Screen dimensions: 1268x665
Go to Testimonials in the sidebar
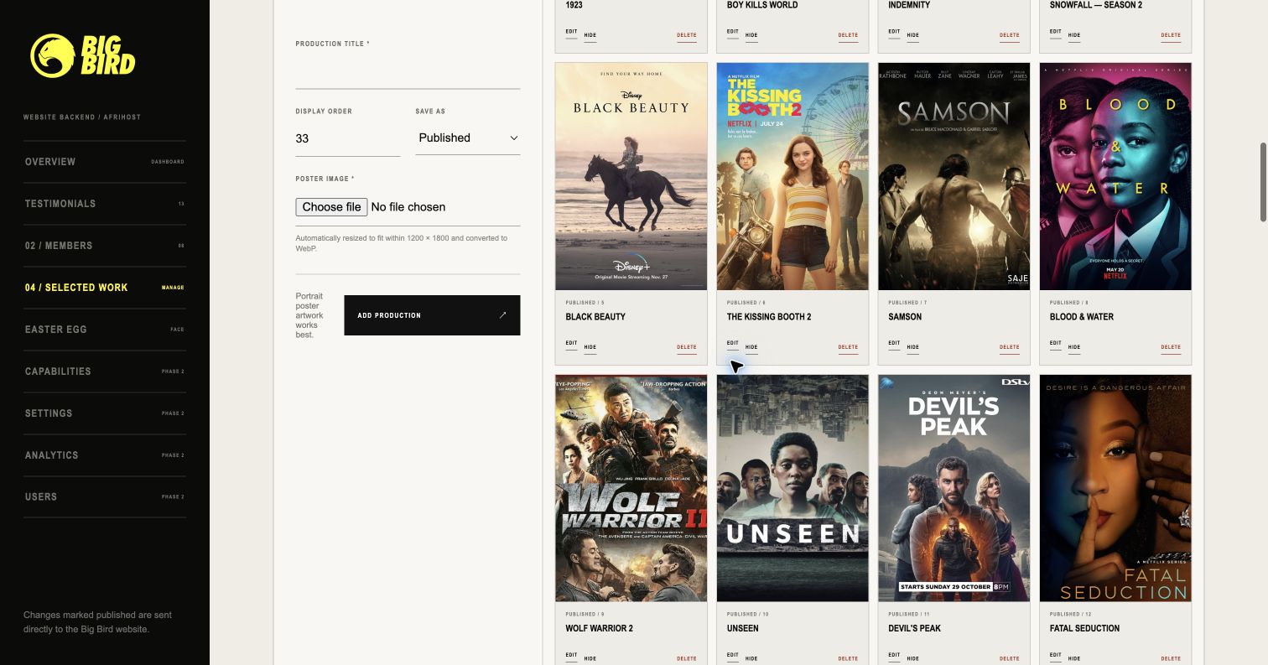point(105,204)
